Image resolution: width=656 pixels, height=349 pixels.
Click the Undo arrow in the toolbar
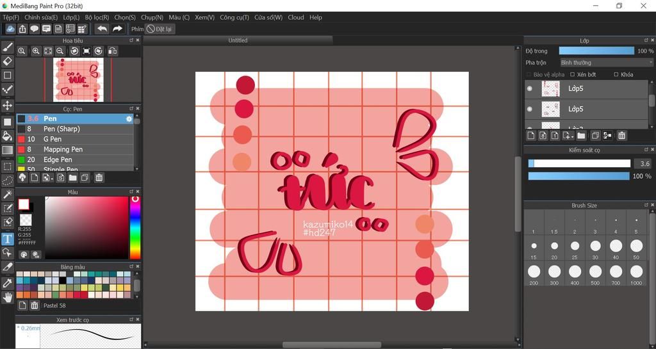[x=102, y=29]
